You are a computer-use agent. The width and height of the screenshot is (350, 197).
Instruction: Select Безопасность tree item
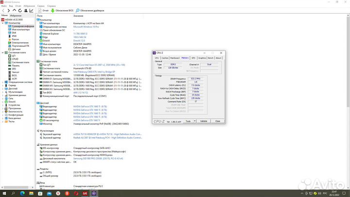pos(14,111)
